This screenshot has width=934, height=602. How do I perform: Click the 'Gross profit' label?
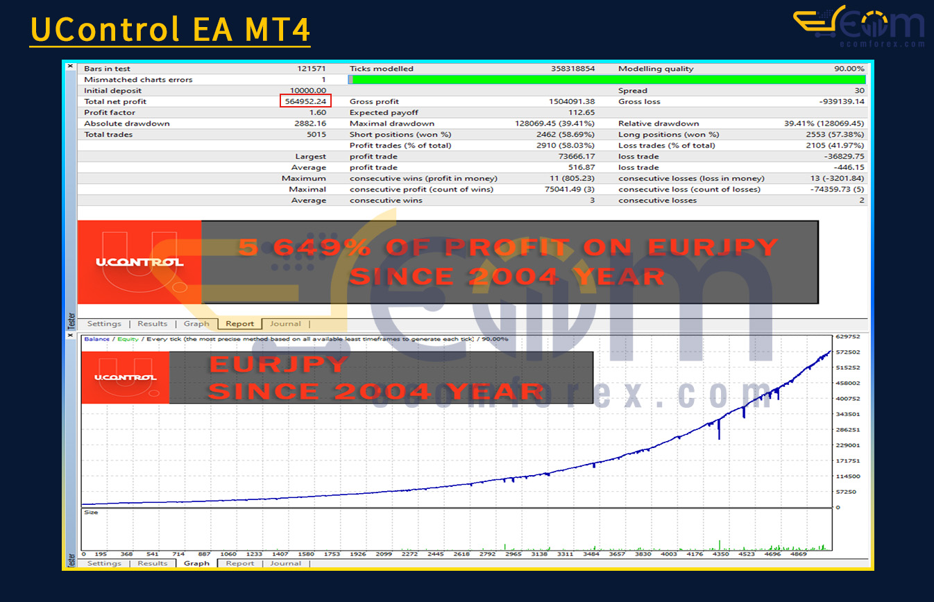[374, 101]
